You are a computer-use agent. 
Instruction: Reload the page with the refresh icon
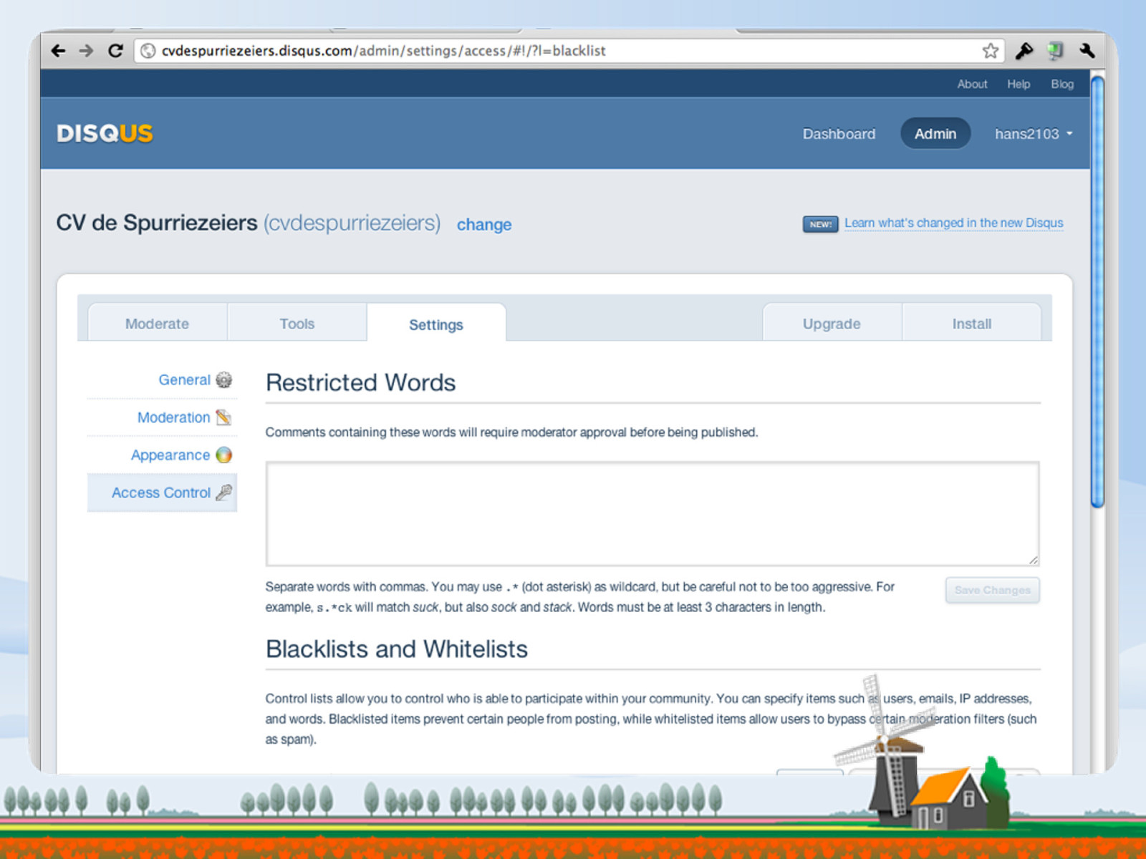coord(115,51)
